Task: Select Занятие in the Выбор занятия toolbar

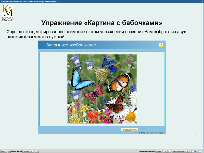Action: point(26,151)
